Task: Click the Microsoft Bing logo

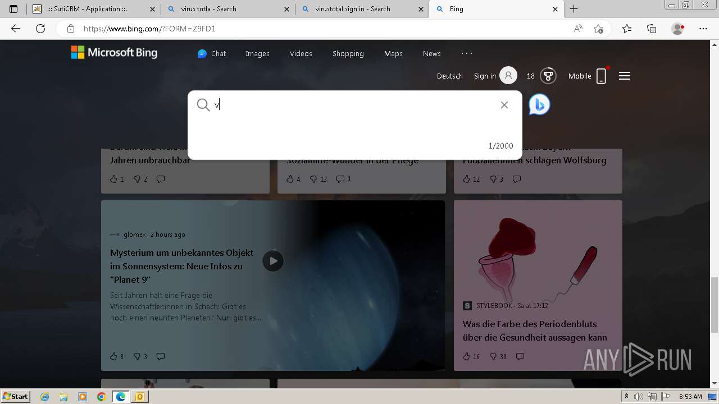Action: pyautogui.click(x=114, y=53)
